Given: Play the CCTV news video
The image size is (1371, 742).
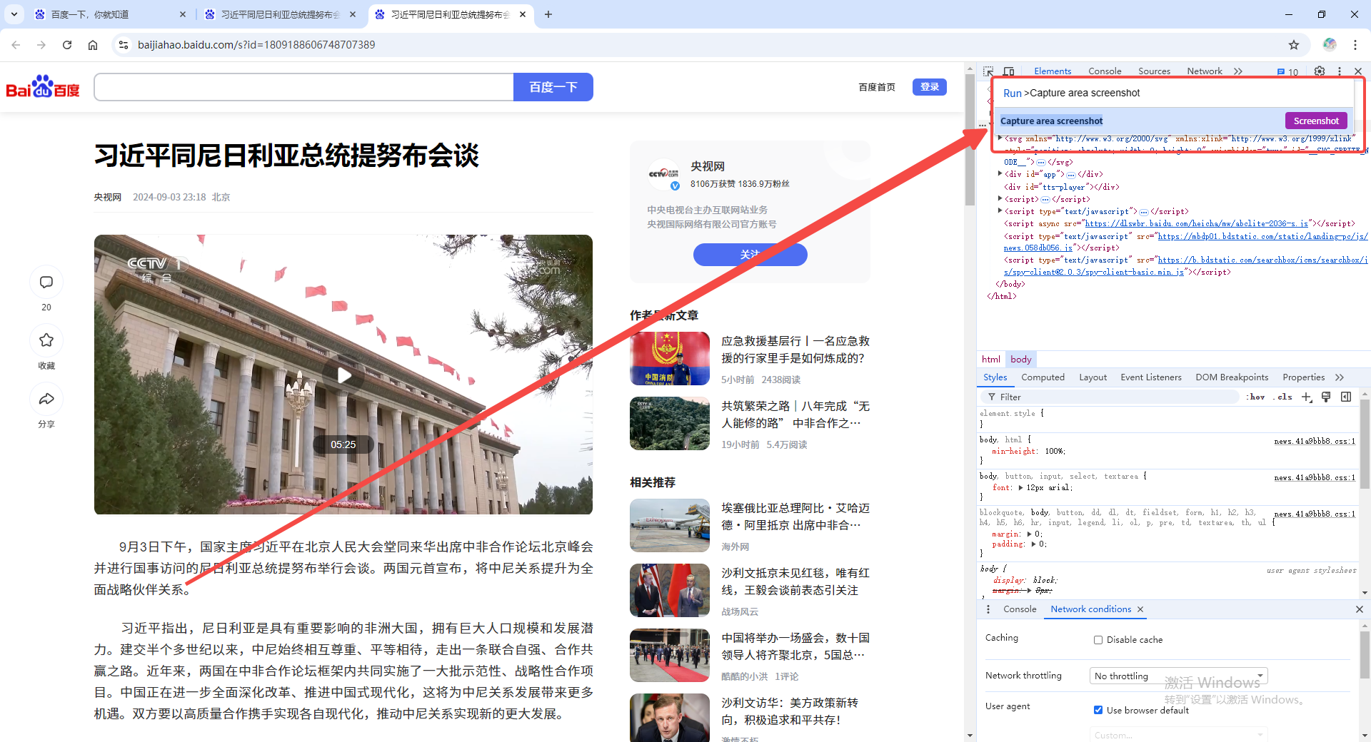Looking at the screenshot, I should (x=343, y=375).
